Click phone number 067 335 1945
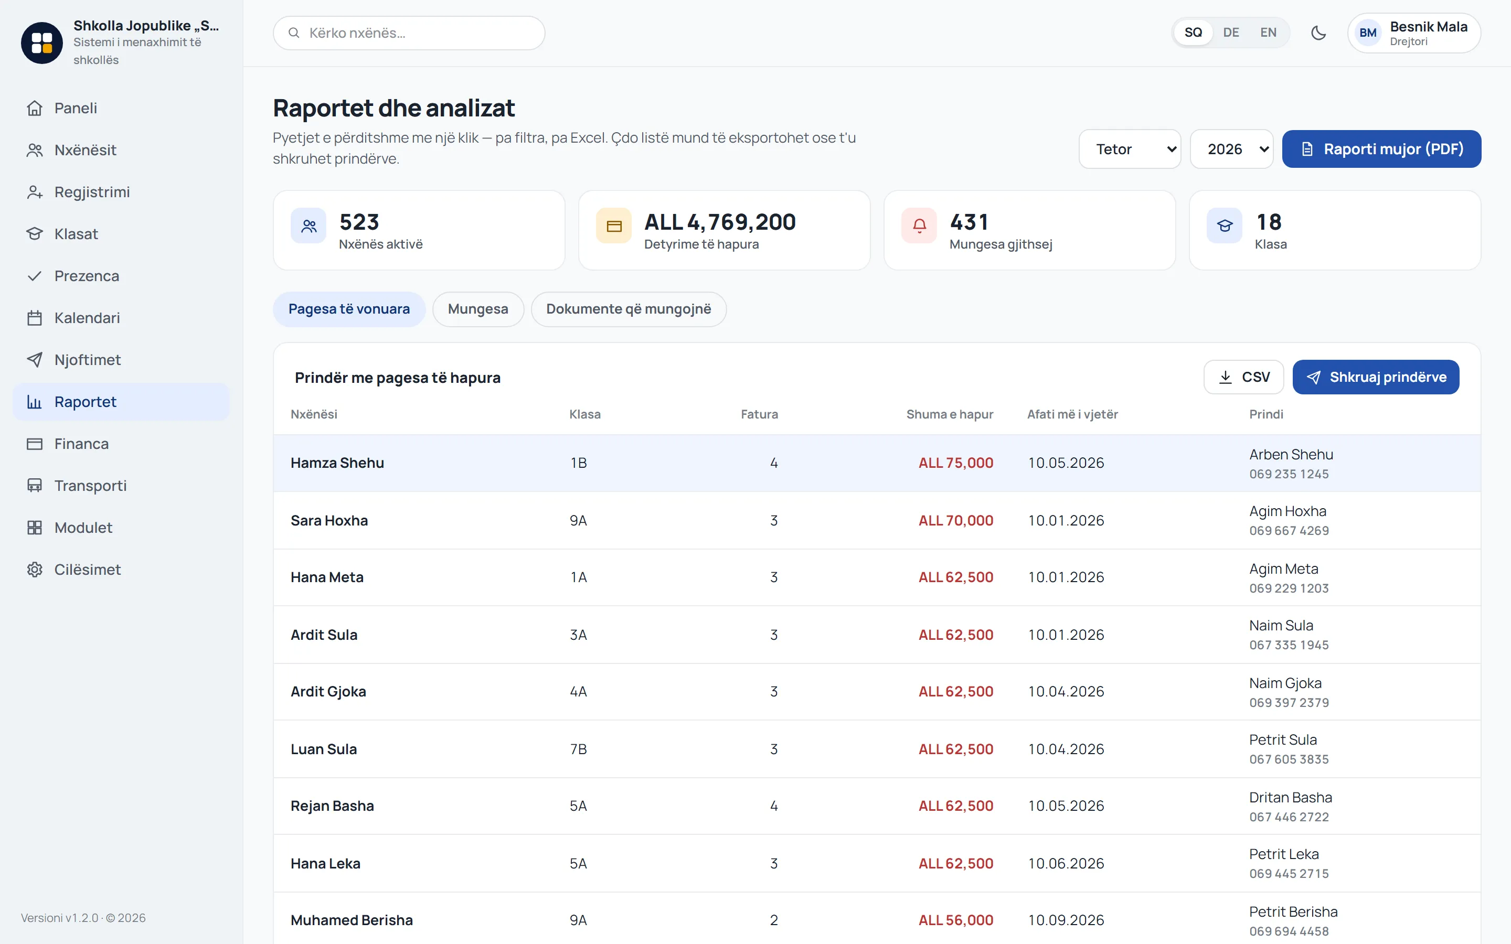Image resolution: width=1511 pixels, height=944 pixels. [1289, 645]
